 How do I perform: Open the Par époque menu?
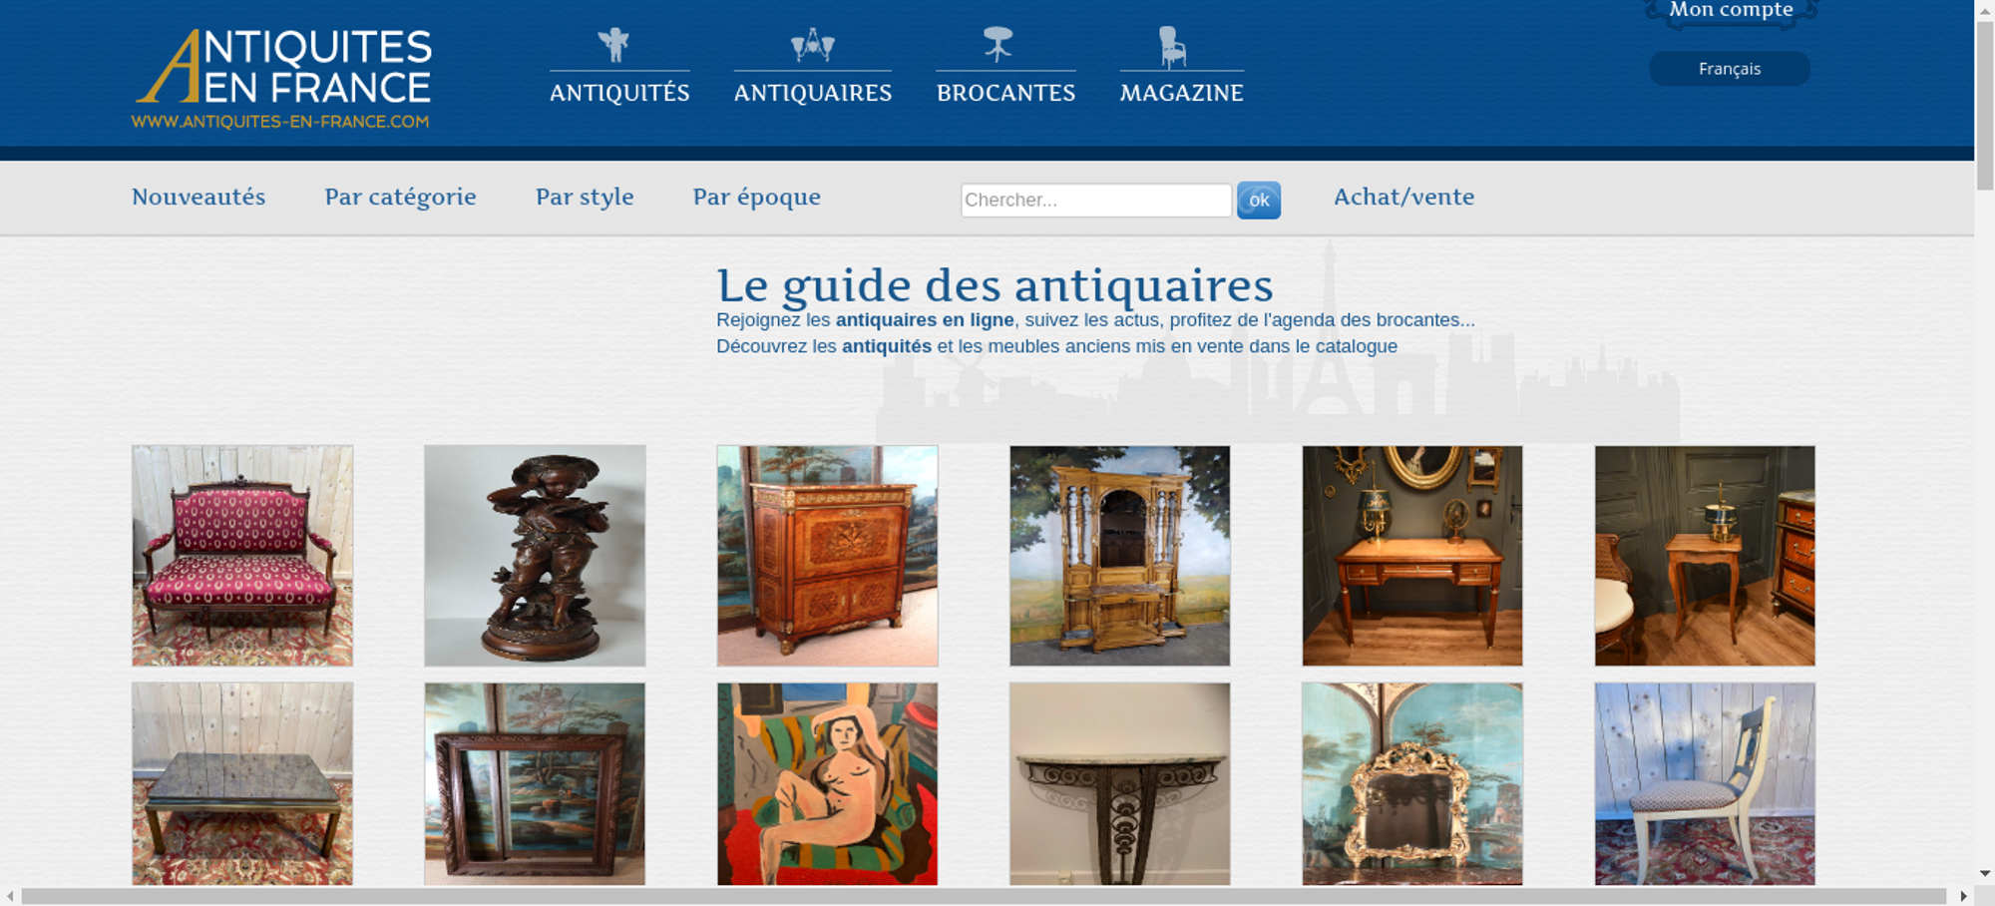757,197
